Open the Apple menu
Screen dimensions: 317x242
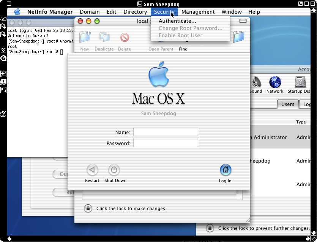pyautogui.click(x=17, y=12)
